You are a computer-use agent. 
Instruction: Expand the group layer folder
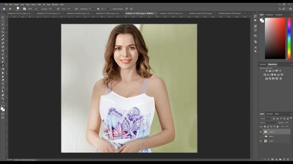264,137
